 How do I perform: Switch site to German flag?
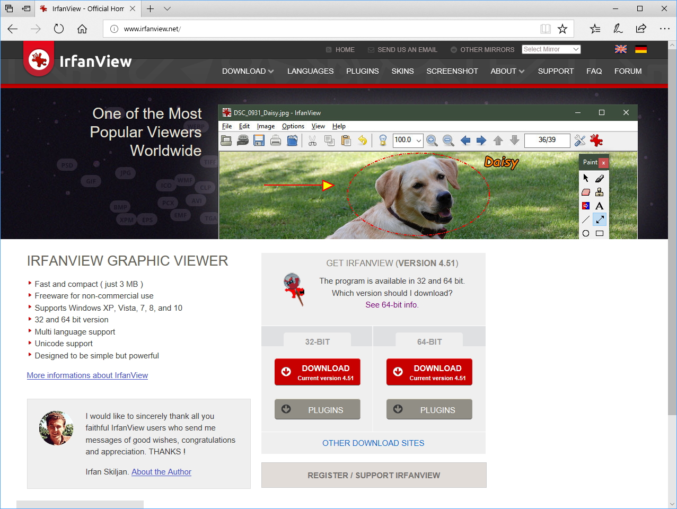click(x=641, y=49)
